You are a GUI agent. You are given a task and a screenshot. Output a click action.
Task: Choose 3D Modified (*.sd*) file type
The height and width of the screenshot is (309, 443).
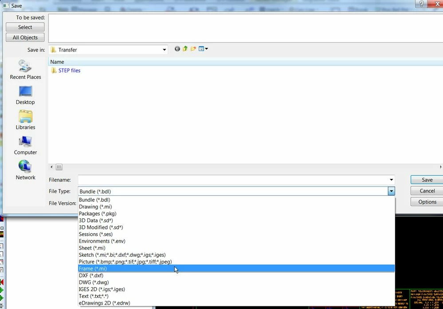tap(236, 227)
